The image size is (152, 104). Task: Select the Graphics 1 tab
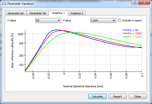(58, 13)
